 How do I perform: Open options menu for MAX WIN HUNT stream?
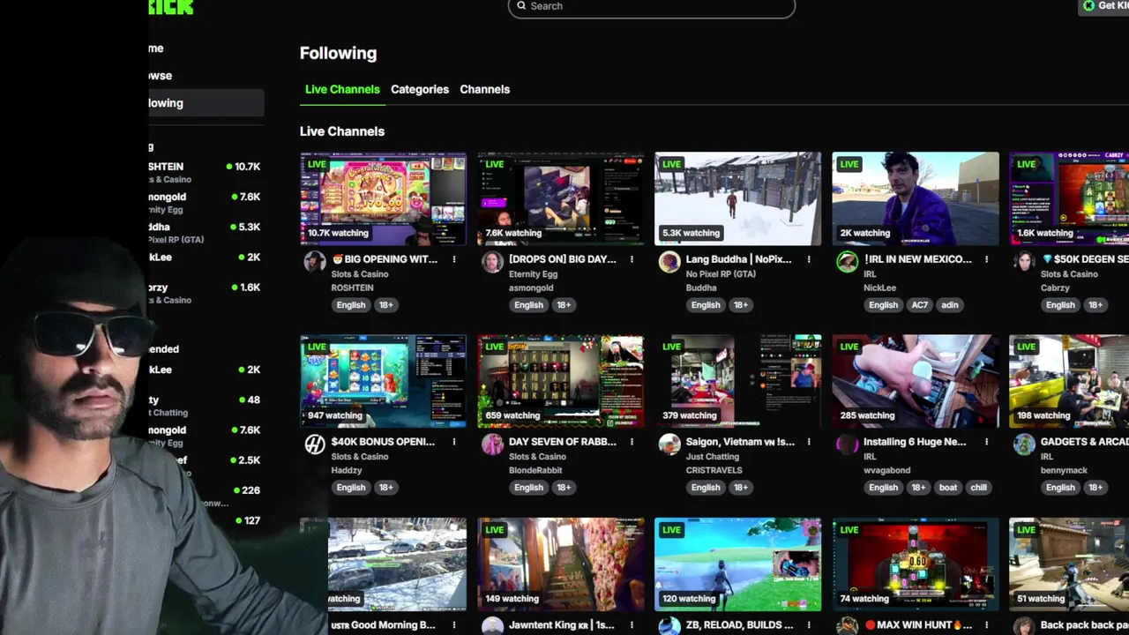986,625
